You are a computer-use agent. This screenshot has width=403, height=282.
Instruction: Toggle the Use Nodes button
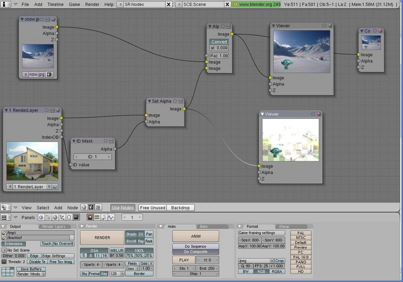(x=123, y=208)
